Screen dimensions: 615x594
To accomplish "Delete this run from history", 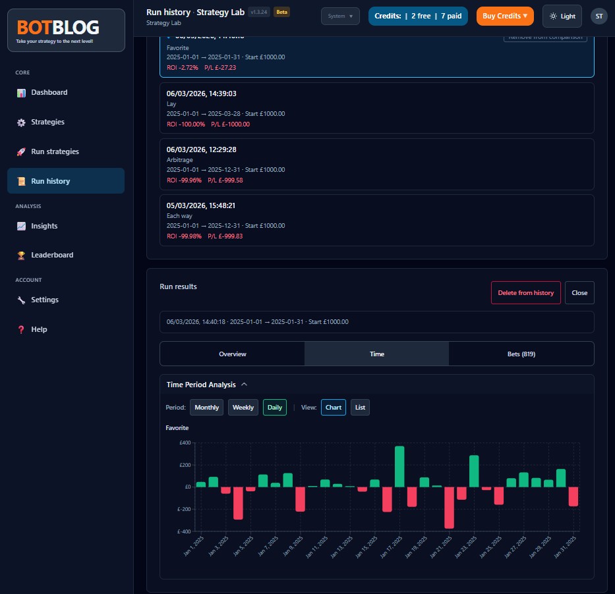I will click(x=525, y=292).
